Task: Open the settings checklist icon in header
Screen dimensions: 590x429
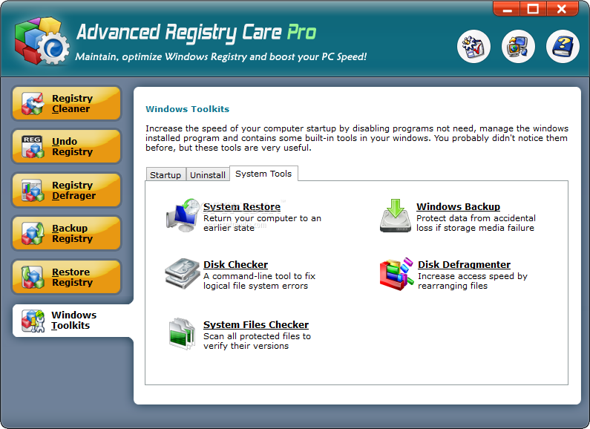Action: 473,46
